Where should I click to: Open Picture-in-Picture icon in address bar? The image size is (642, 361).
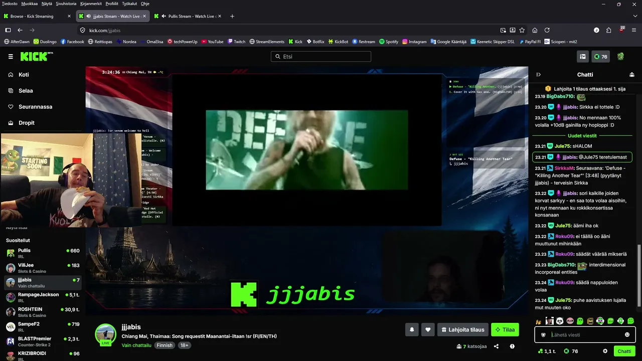(503, 30)
